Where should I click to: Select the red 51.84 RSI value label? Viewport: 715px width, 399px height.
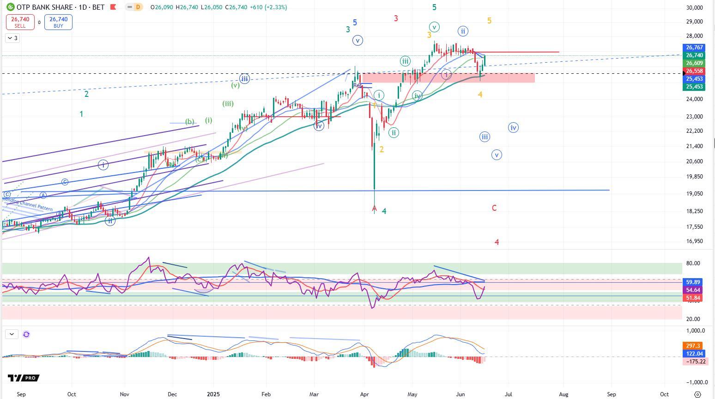693,298
